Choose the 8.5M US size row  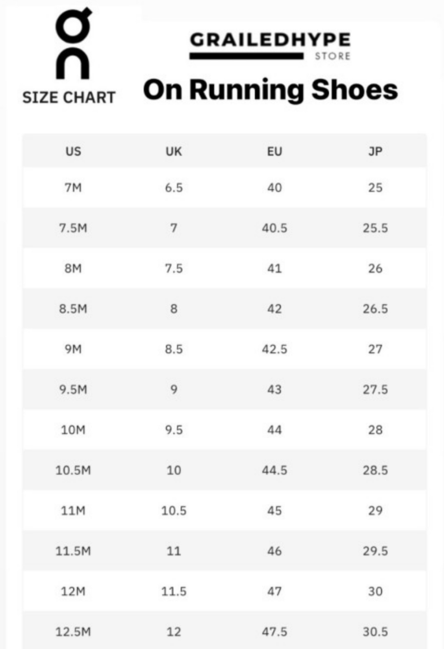(x=73, y=309)
